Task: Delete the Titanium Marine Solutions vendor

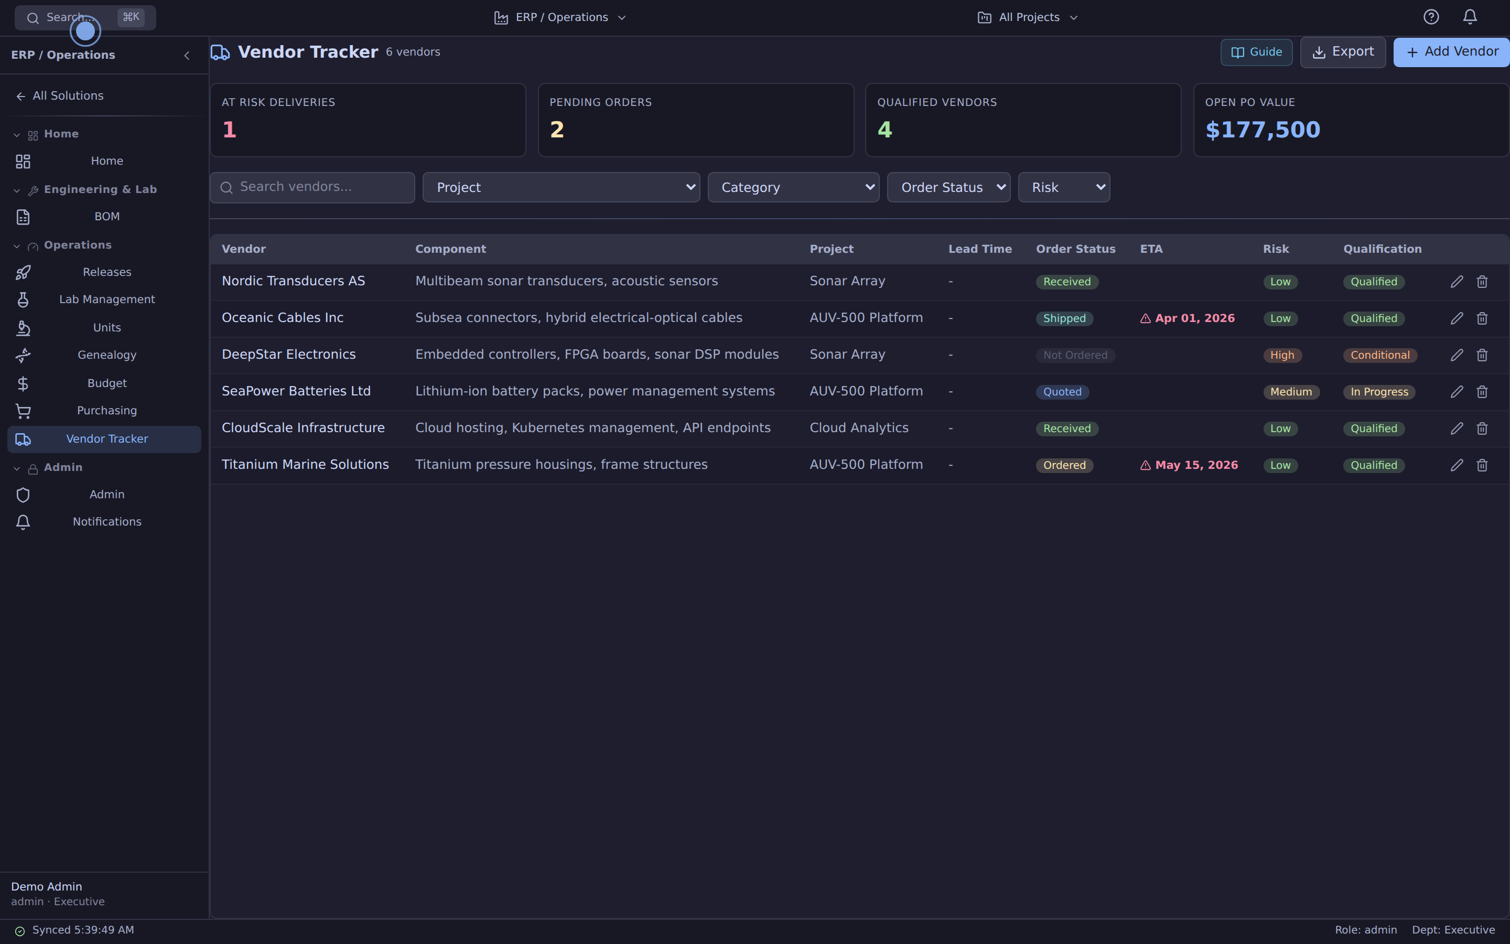Action: coord(1482,465)
